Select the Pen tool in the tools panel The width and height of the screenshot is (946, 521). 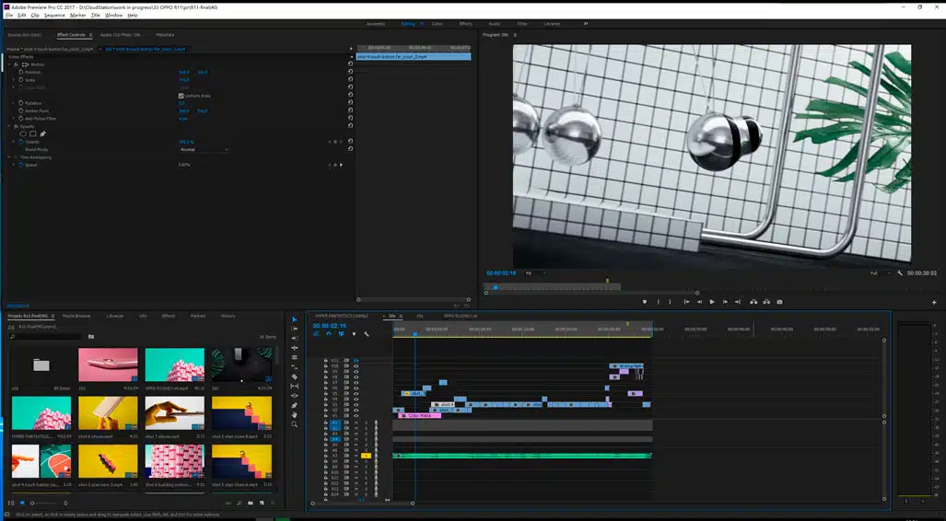pos(295,405)
